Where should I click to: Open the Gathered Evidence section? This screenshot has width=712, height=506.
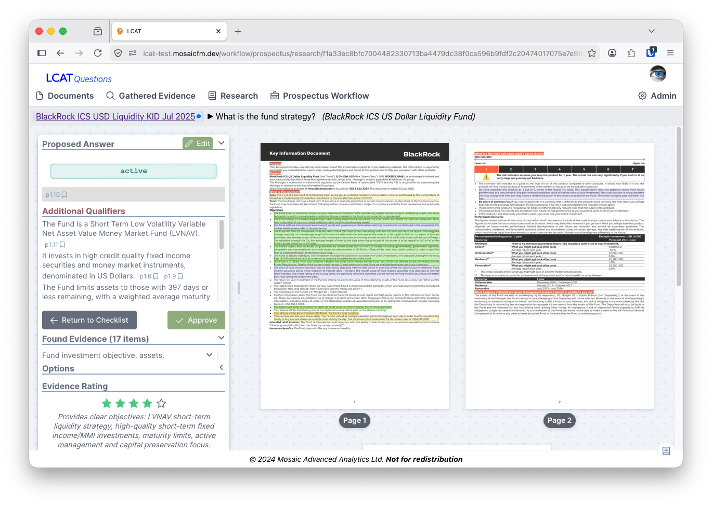point(151,96)
